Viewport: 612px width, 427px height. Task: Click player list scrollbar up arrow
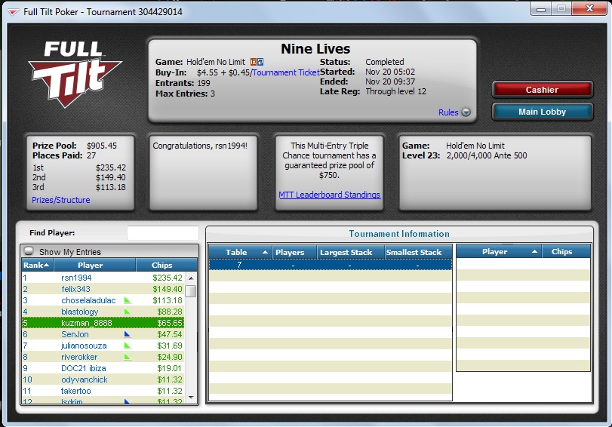tap(191, 278)
